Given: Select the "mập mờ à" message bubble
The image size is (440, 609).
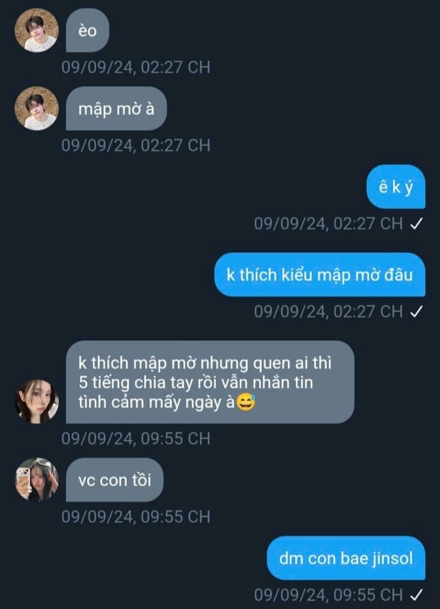Looking at the screenshot, I should coord(116,108).
